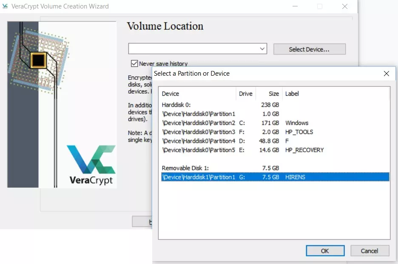
Task: Close the VeraCrypt Volume Creation Wizard window
Action: point(345,6)
